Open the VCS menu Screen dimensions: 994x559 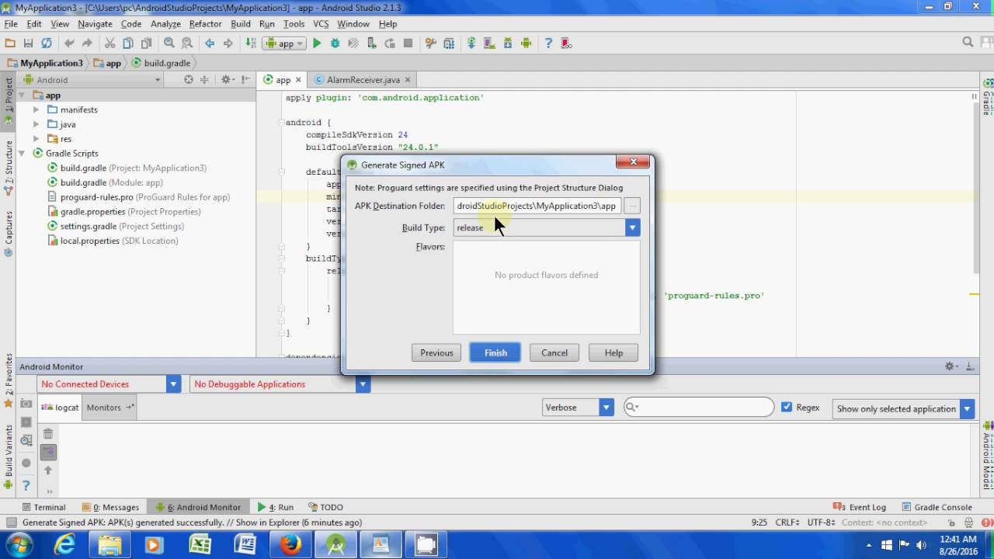point(321,24)
